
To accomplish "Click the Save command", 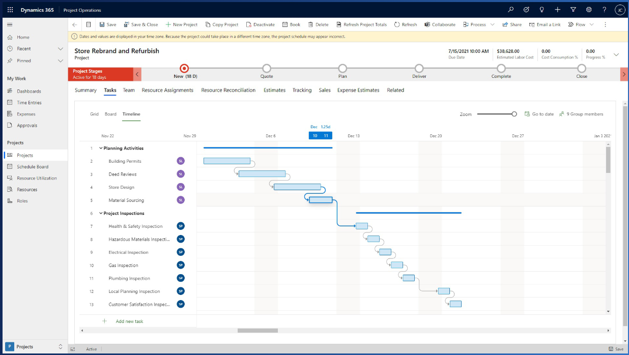I will (107, 24).
